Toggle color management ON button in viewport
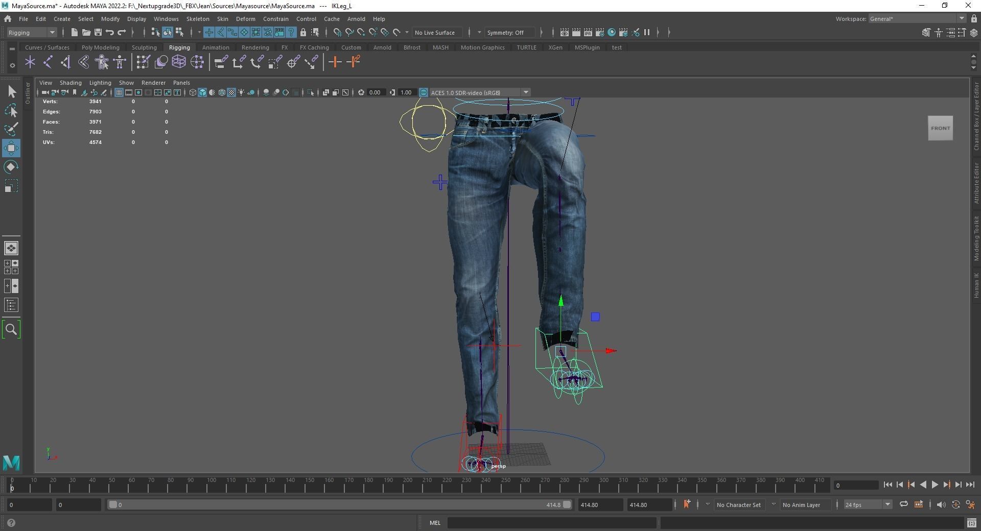981x531 pixels. coord(424,92)
